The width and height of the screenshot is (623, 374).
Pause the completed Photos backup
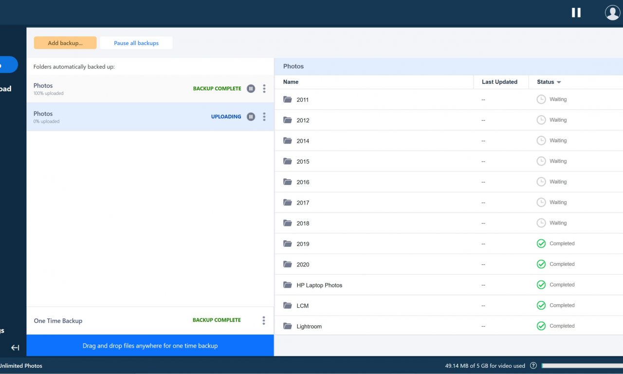tap(251, 89)
